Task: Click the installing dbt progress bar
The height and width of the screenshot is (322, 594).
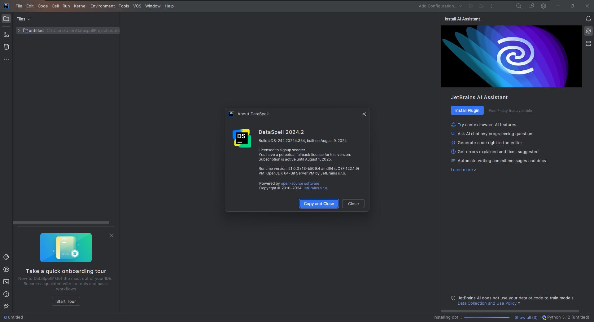Action: pos(487,317)
